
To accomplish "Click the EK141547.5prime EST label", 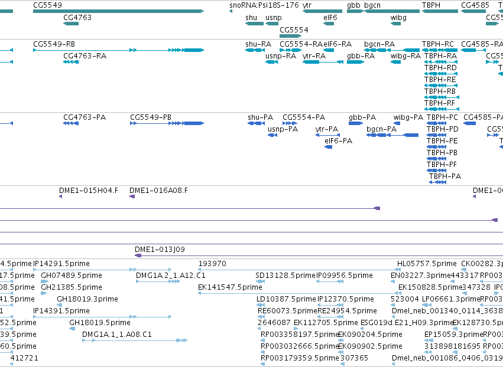I will [230, 287].
